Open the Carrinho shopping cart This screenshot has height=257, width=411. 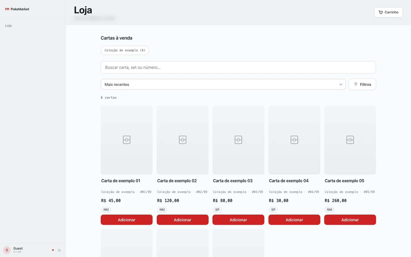[x=388, y=12]
